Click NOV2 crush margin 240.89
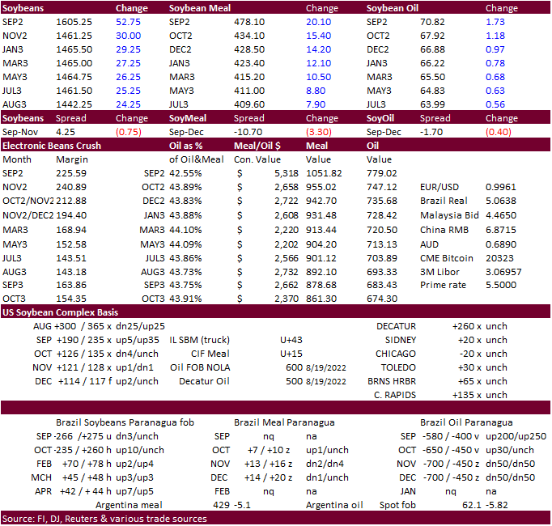 point(71,187)
